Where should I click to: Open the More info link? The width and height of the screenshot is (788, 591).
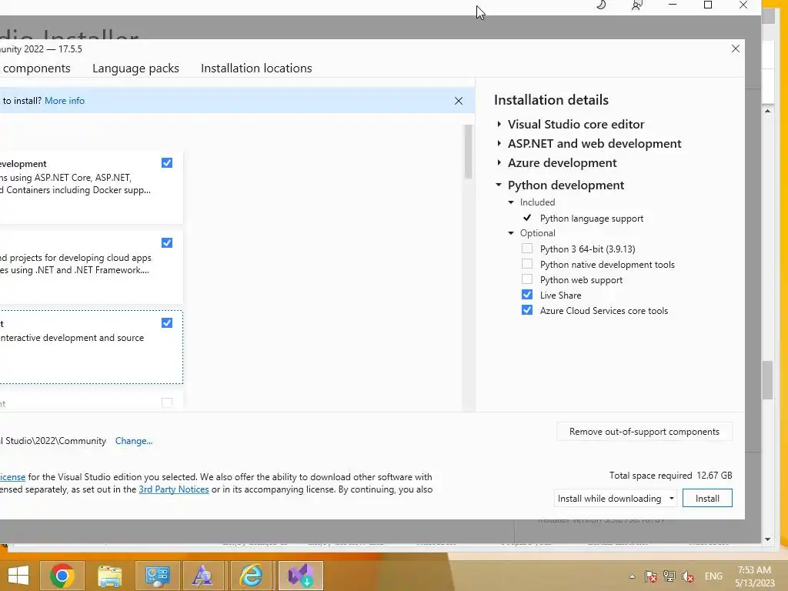(x=65, y=101)
